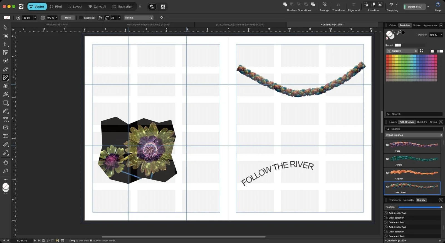The image size is (445, 243).
Task: Open the Opacity 100 % dropdown in Swatches
Action: [x=441, y=35]
